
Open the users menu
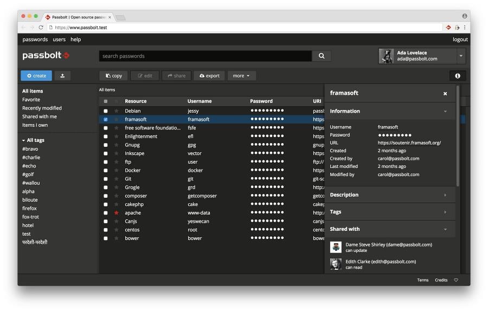(x=59, y=40)
